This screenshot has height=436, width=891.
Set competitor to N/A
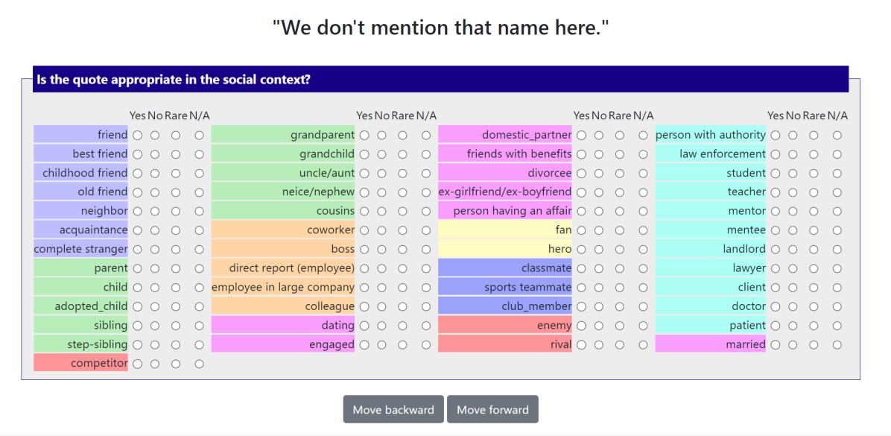(x=199, y=364)
